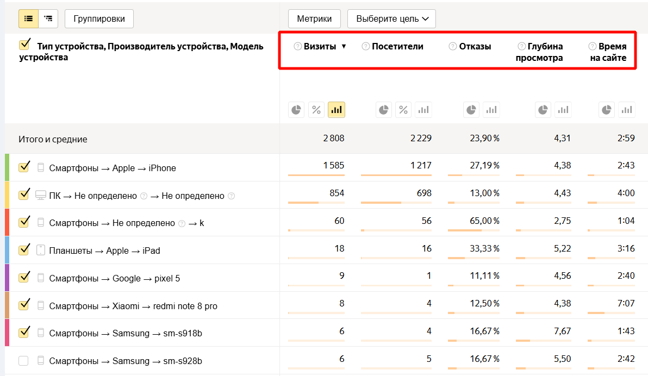Open the Метрики button

(314, 18)
